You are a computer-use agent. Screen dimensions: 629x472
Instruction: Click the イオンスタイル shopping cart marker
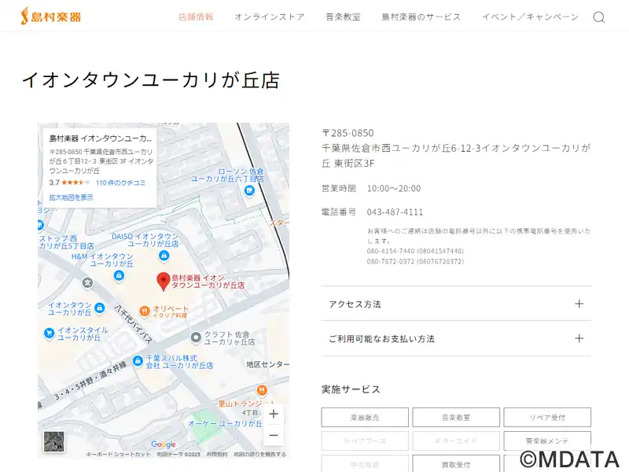[49, 333]
